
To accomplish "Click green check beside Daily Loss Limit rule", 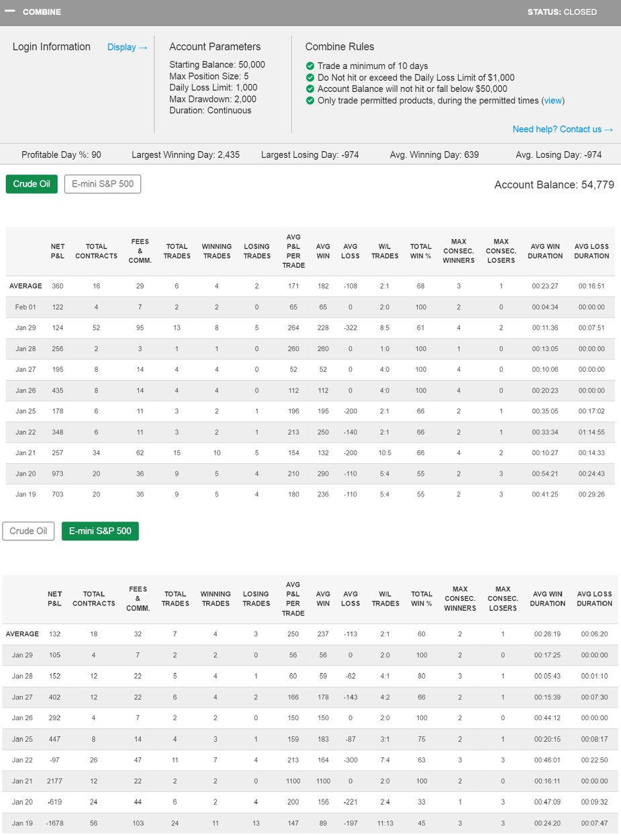I will [310, 77].
